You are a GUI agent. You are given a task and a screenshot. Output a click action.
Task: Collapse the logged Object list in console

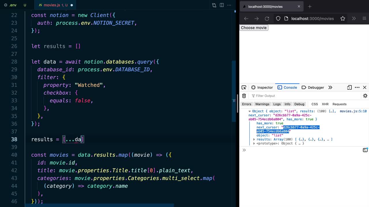tap(249, 111)
